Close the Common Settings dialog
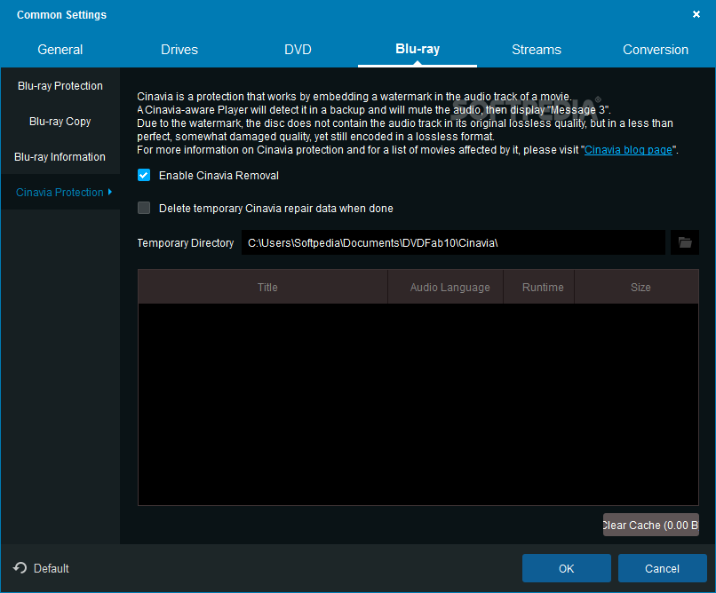This screenshot has height=593, width=716. pyautogui.click(x=696, y=14)
